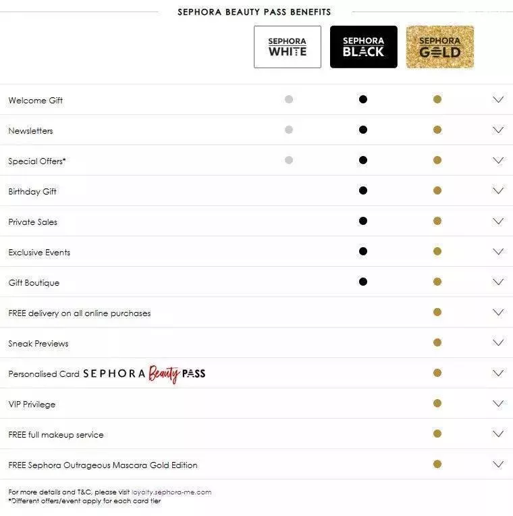The height and width of the screenshot is (516, 513).
Task: Expand the FREE full makeup service chevron
Action: click(x=498, y=434)
